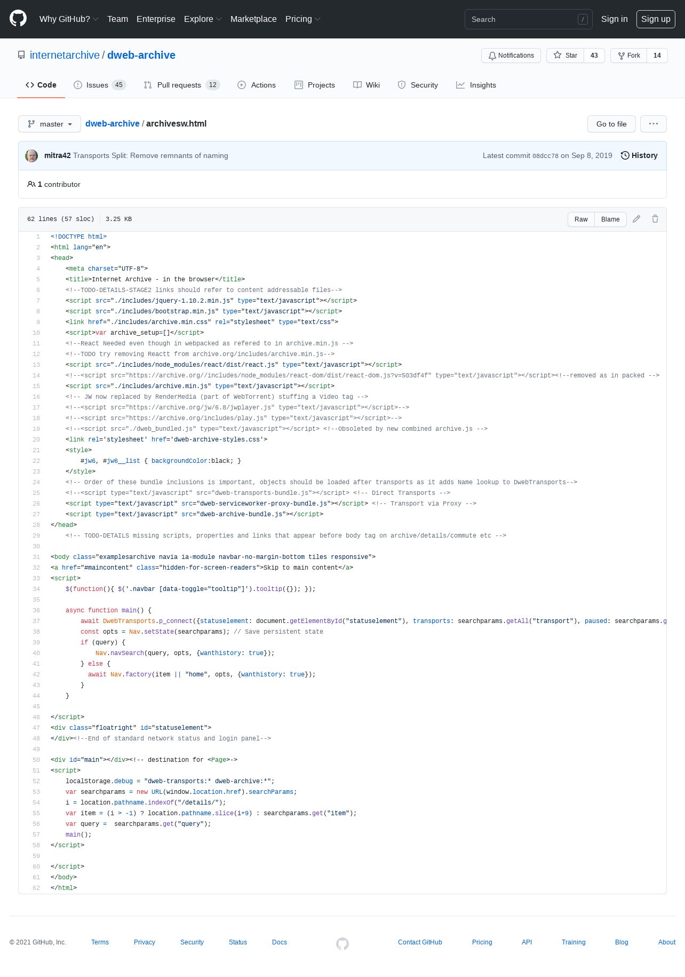Viewport: 685px width, 977px height.
Task: Click Enterprise in the header
Action: click(156, 19)
